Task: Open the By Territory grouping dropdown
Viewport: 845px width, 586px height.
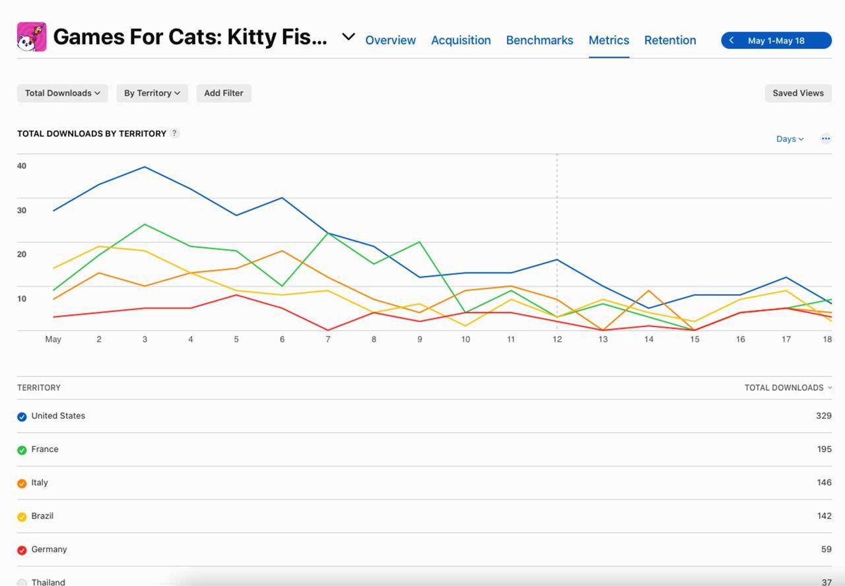Action: (152, 93)
